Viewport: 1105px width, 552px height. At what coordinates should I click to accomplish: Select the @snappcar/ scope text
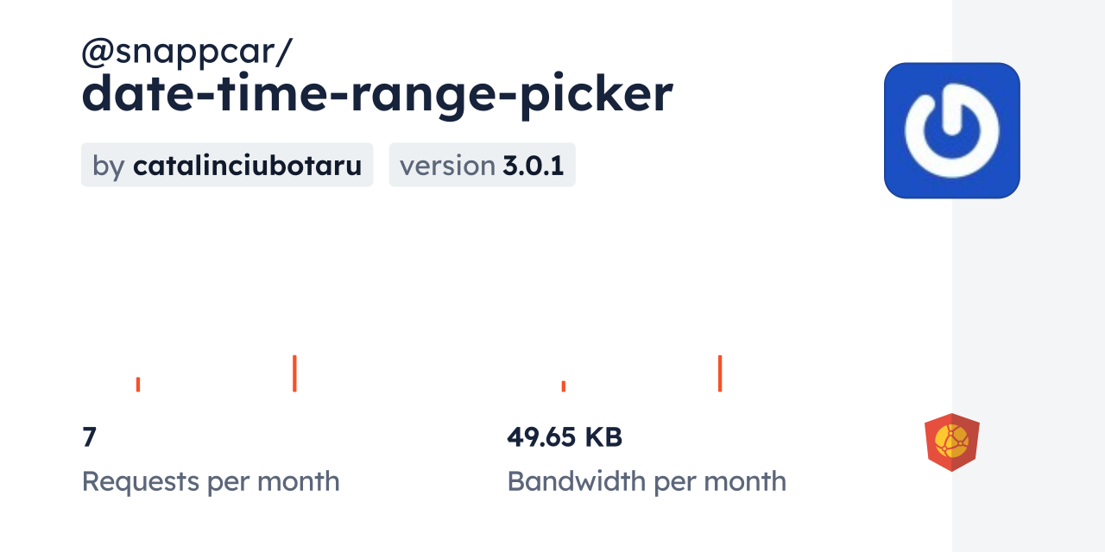pyautogui.click(x=187, y=53)
